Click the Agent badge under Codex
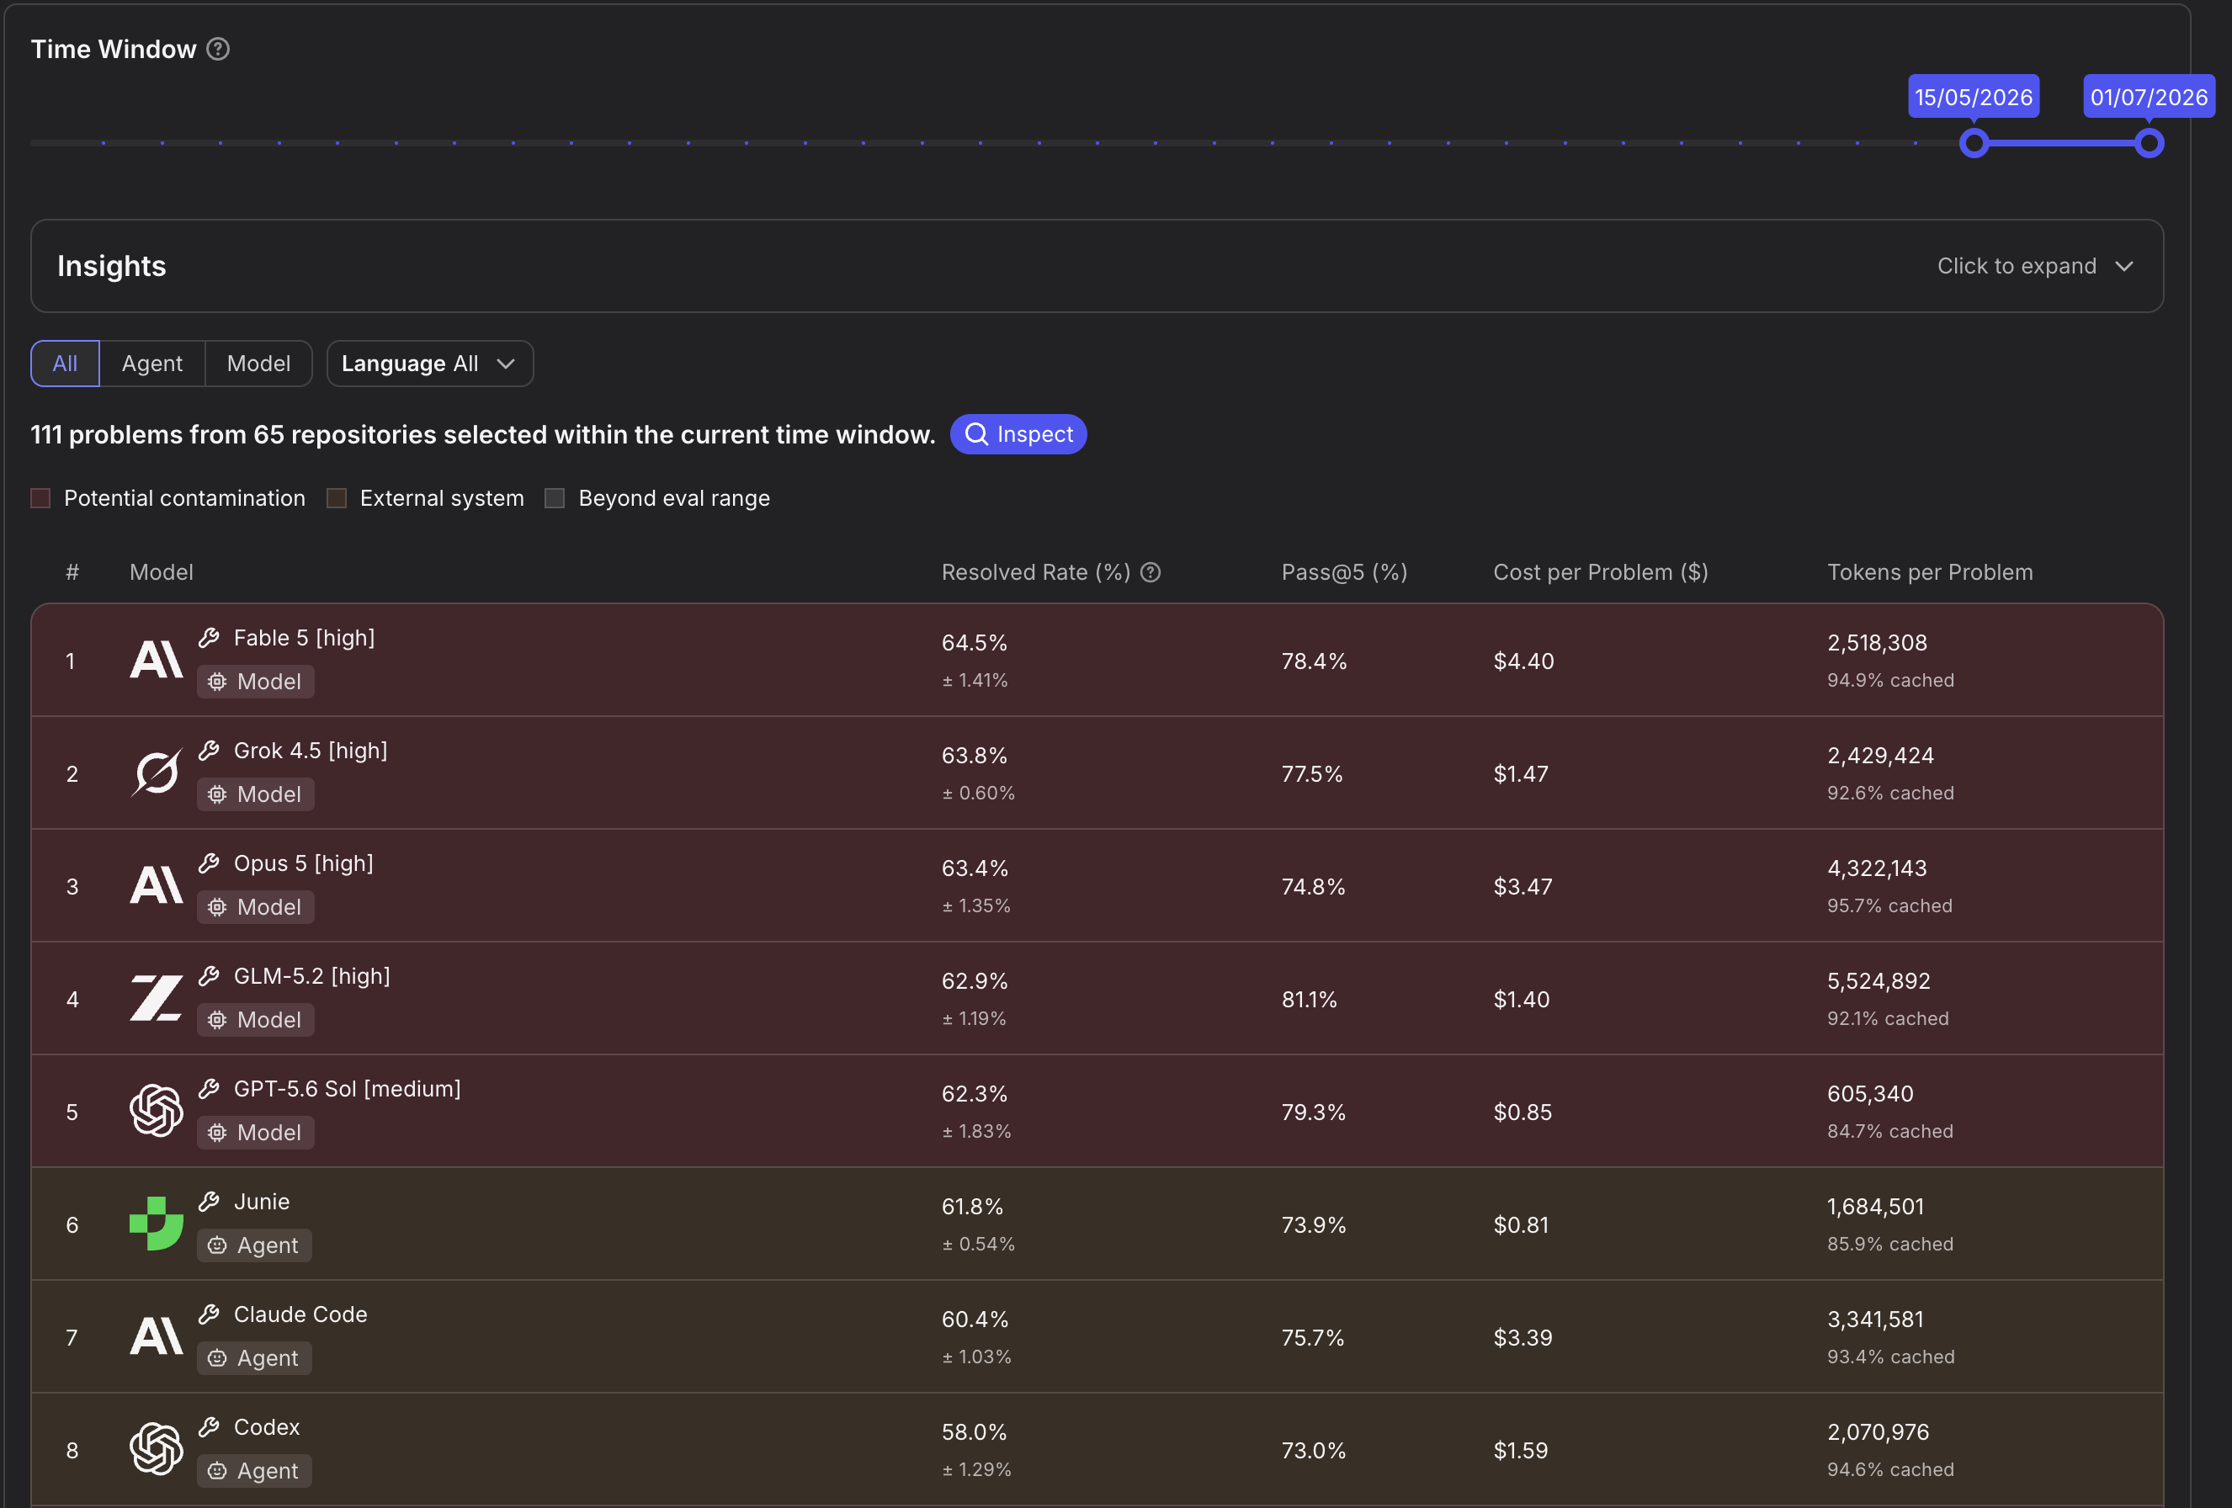This screenshot has width=2232, height=1508. coord(254,1470)
